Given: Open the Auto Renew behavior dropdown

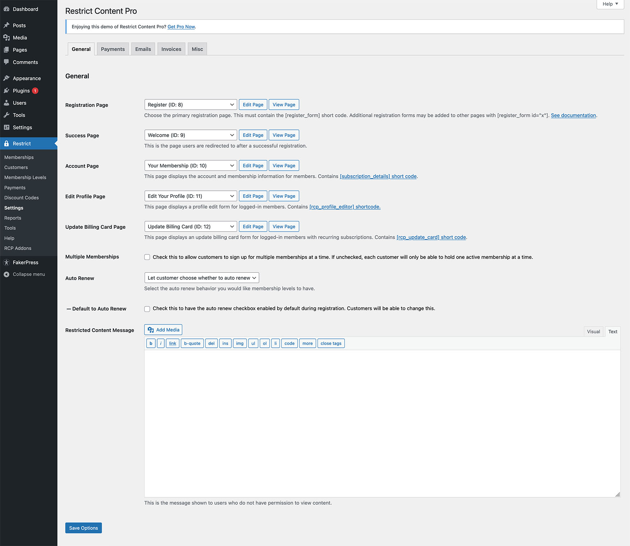Looking at the screenshot, I should click(202, 278).
